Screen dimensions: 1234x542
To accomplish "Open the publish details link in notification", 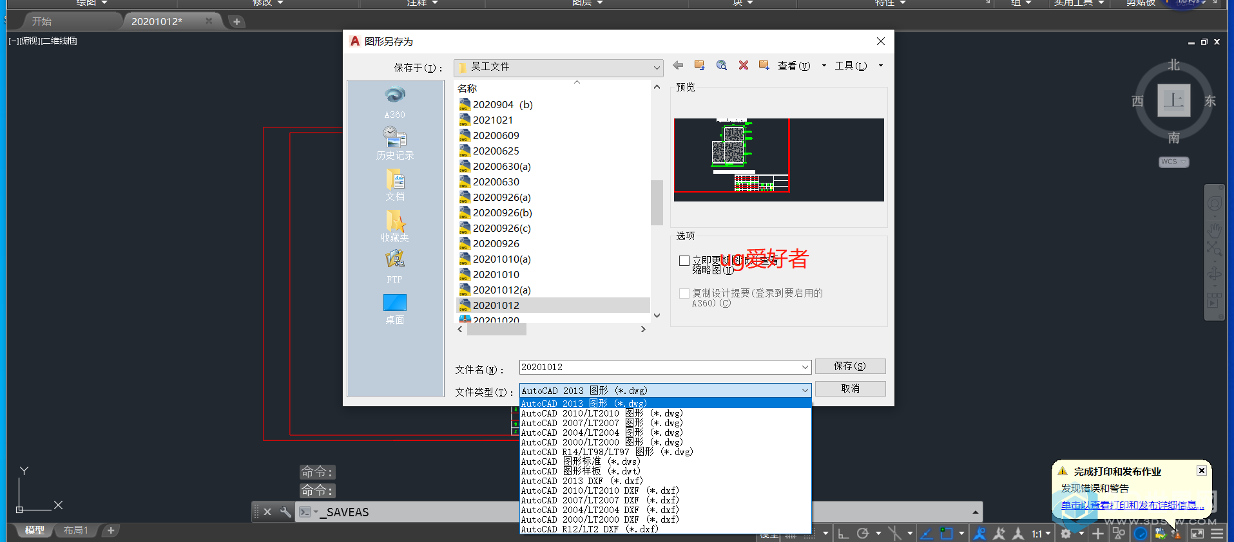I will tap(1132, 505).
